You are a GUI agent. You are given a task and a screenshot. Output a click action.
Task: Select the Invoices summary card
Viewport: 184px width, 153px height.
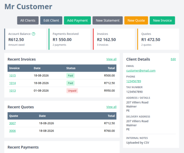click(114, 39)
